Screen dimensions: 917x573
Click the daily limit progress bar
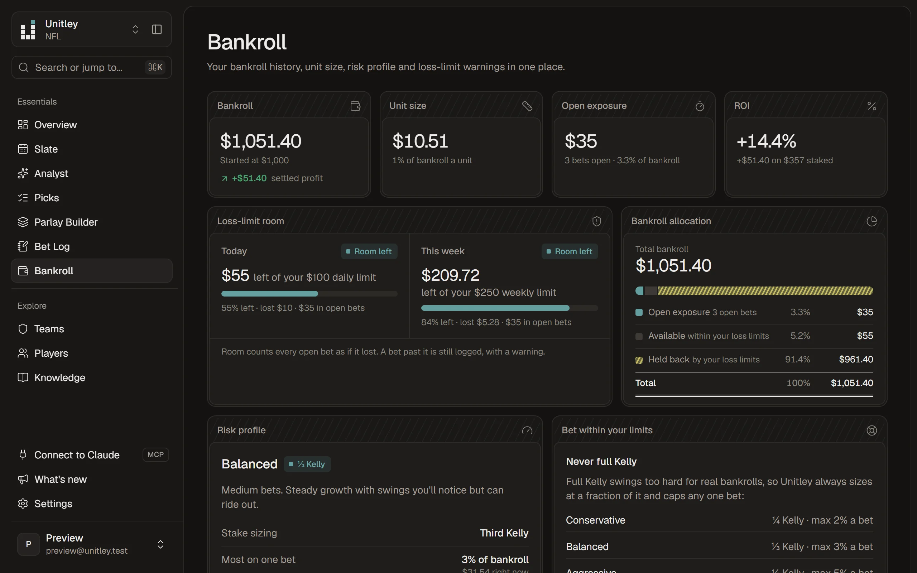click(x=309, y=294)
